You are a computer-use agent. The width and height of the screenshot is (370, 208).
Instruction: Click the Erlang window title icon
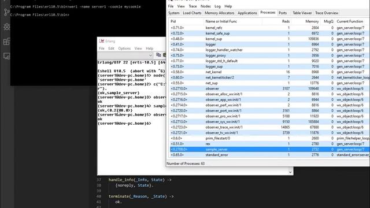(102, 41)
